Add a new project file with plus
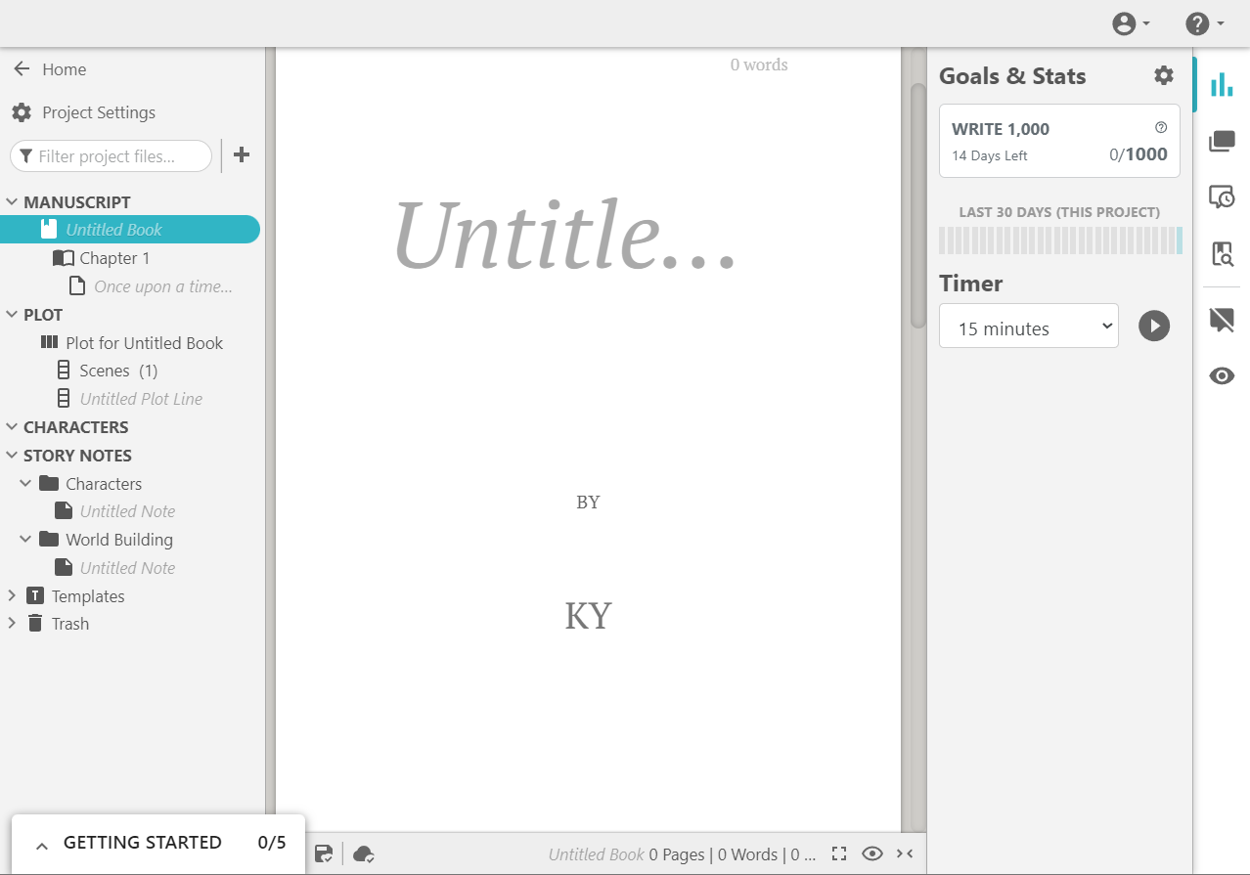Image resolution: width=1250 pixels, height=875 pixels. click(x=242, y=155)
